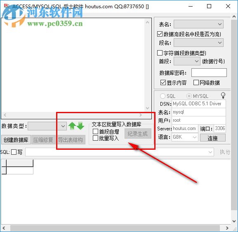Click the 端口 3306 field
Viewport: 238px width, 232px height.
click(219, 129)
